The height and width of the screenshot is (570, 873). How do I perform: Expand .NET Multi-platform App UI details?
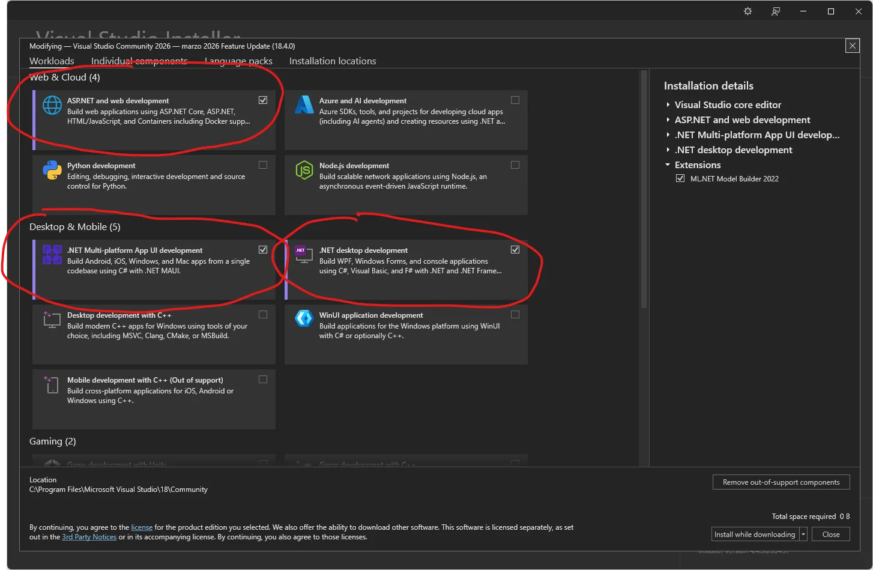(668, 135)
